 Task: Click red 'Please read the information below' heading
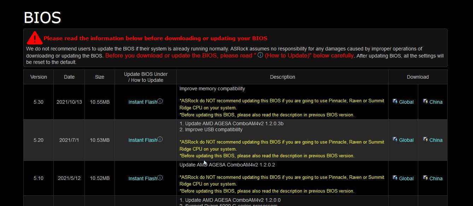(156, 38)
